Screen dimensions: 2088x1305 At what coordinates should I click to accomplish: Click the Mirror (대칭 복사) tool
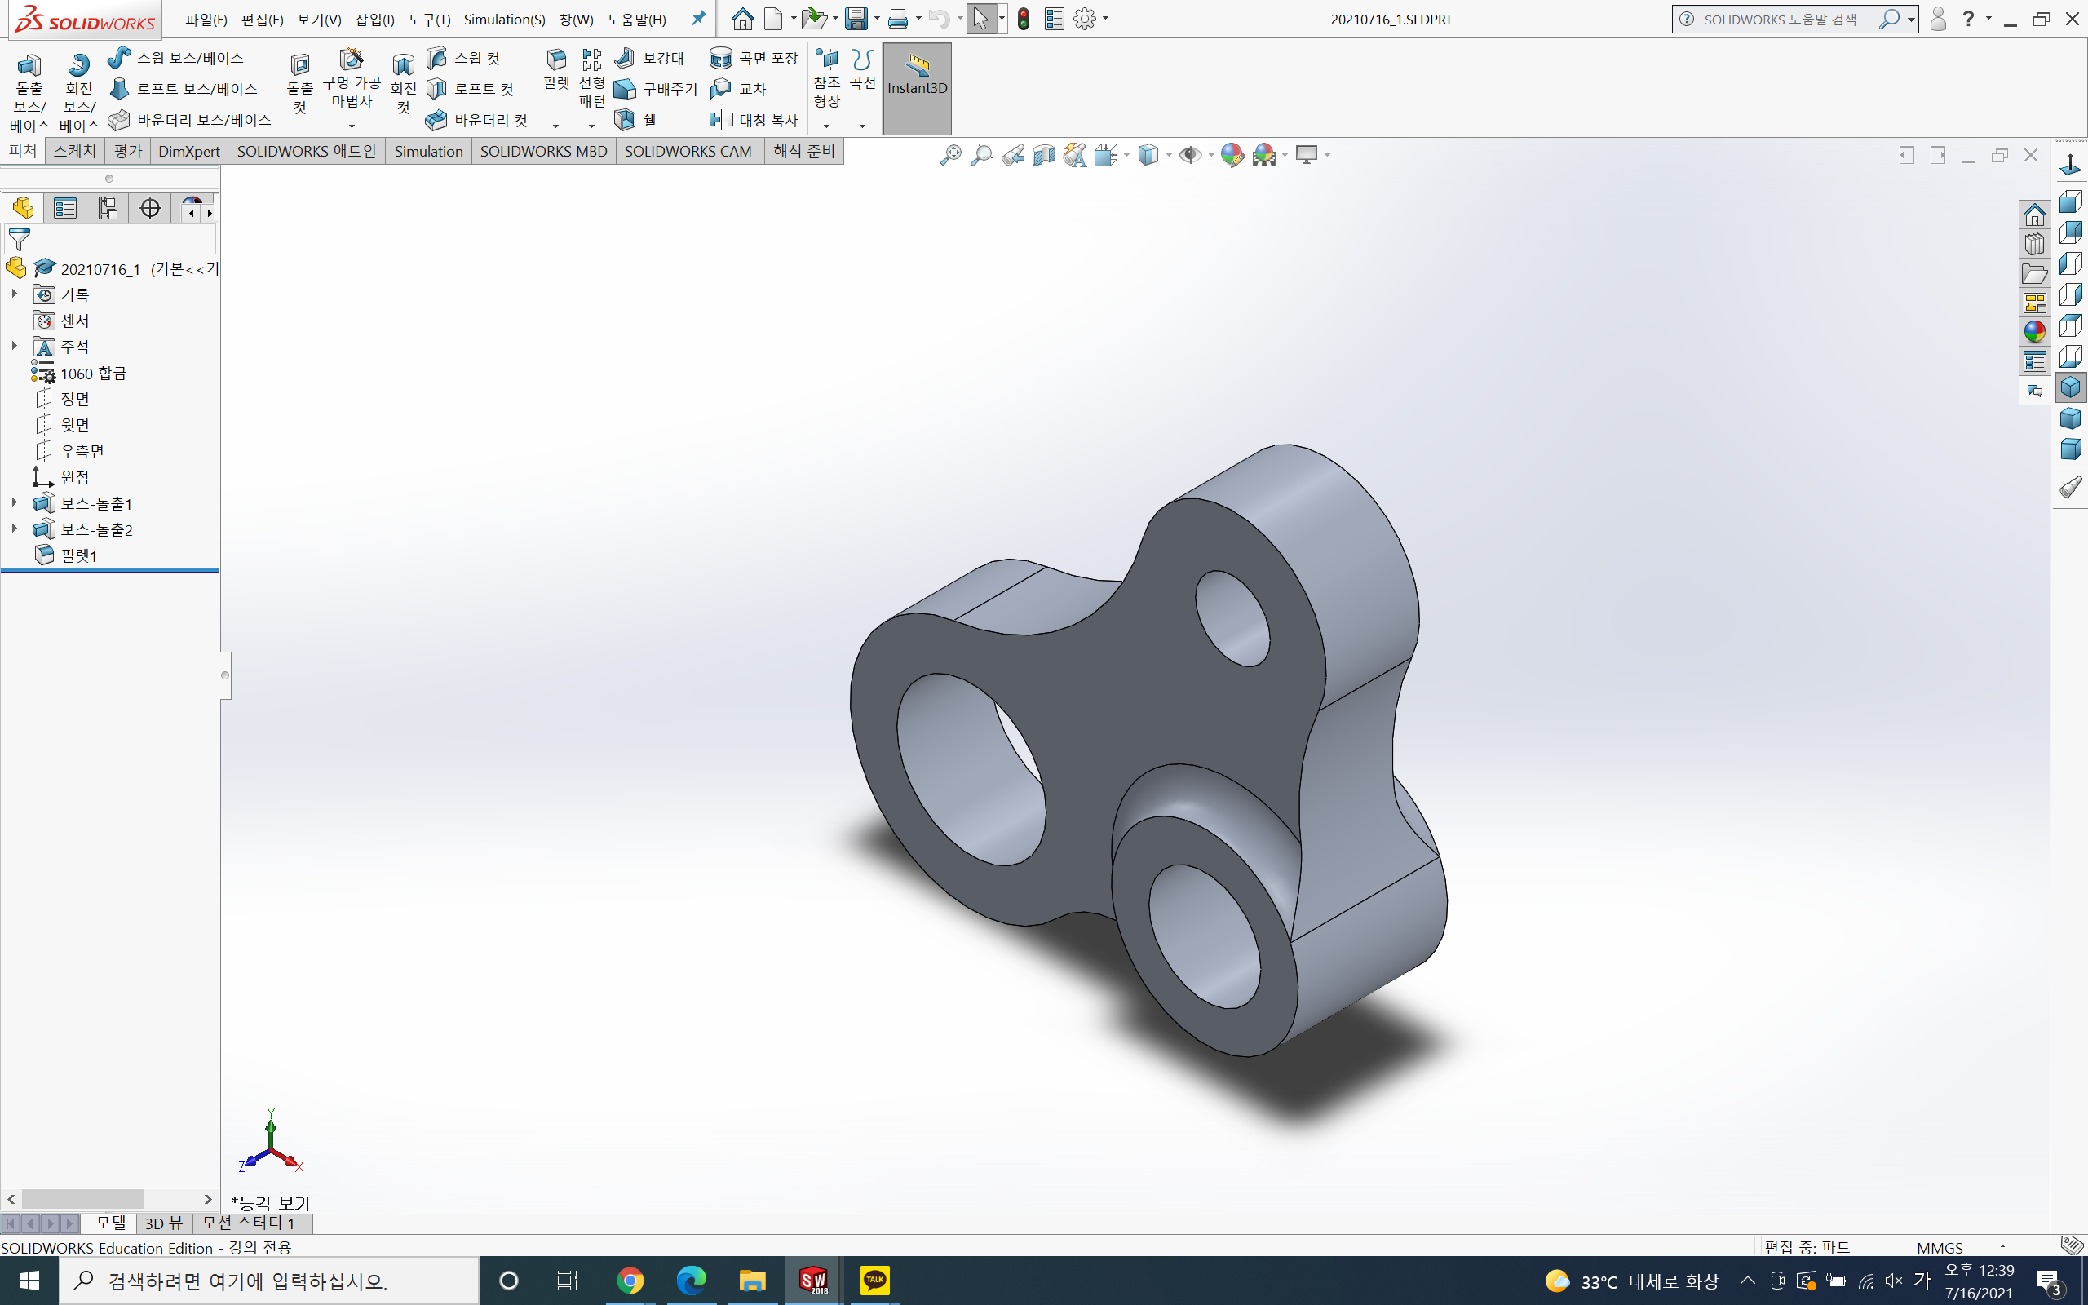pyautogui.click(x=721, y=120)
